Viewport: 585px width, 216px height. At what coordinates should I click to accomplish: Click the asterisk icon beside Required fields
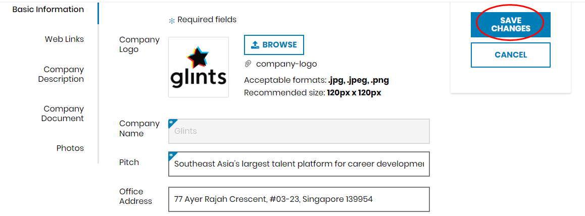point(172,21)
